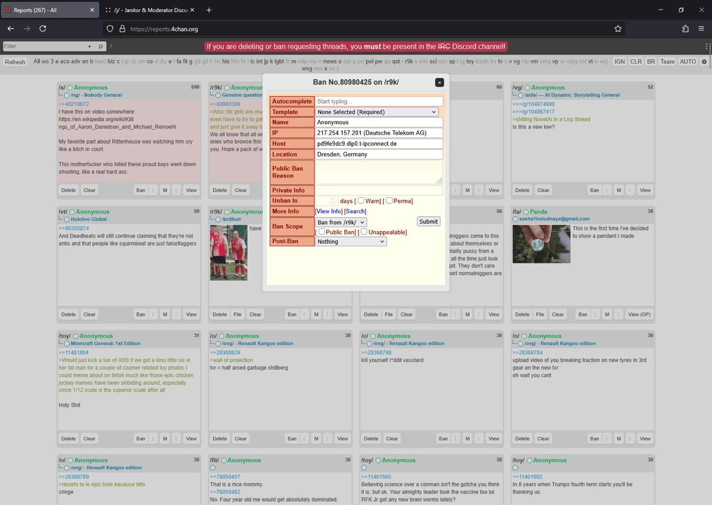The height and width of the screenshot is (505, 712).
Task: Expand the Ban Scope dropdown
Action: [x=341, y=222]
